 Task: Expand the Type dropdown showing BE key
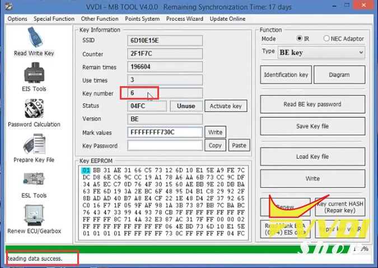tap(321, 53)
